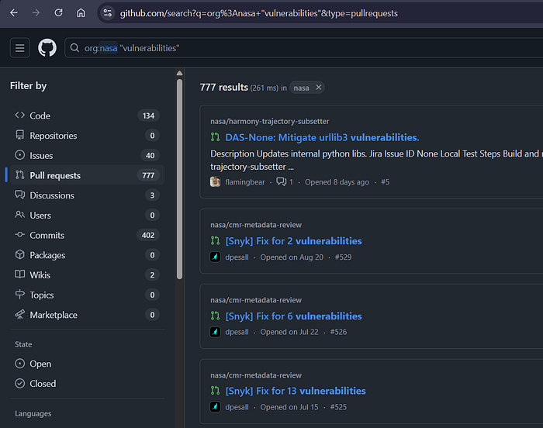Click dpesall avatar on PR #525
Screen dimensions: 543x428
point(215,406)
